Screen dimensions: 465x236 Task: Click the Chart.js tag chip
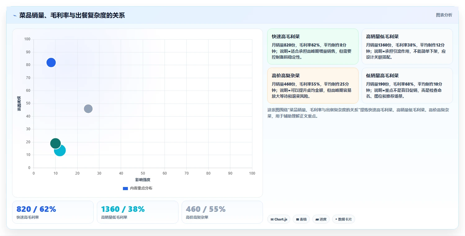coord(279,219)
